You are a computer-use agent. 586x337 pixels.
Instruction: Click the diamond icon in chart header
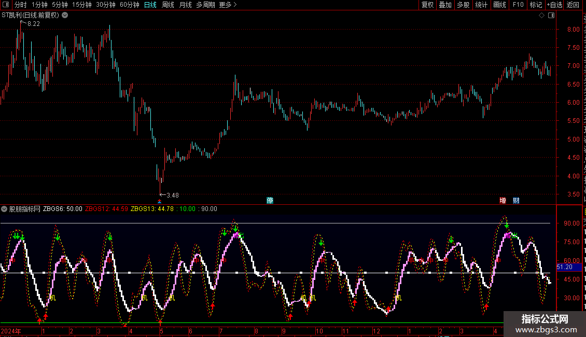541,16
